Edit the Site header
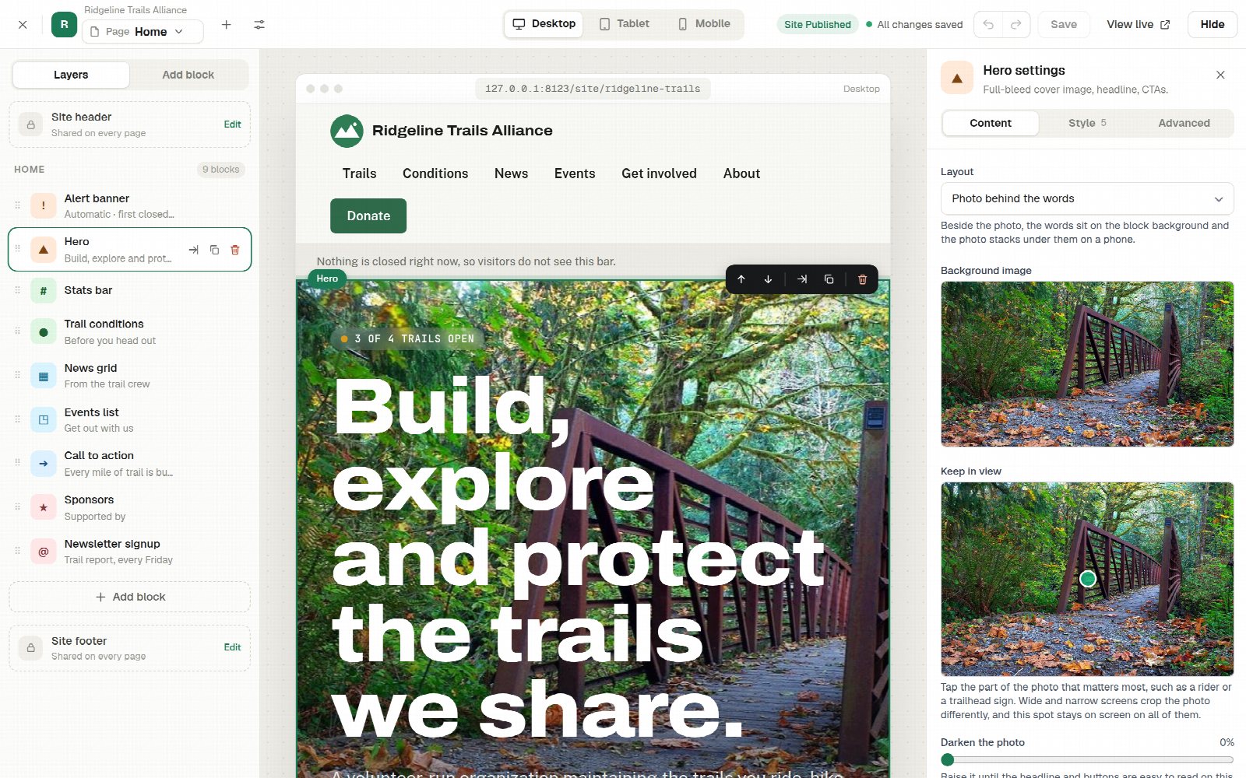The width and height of the screenshot is (1246, 778). (232, 124)
